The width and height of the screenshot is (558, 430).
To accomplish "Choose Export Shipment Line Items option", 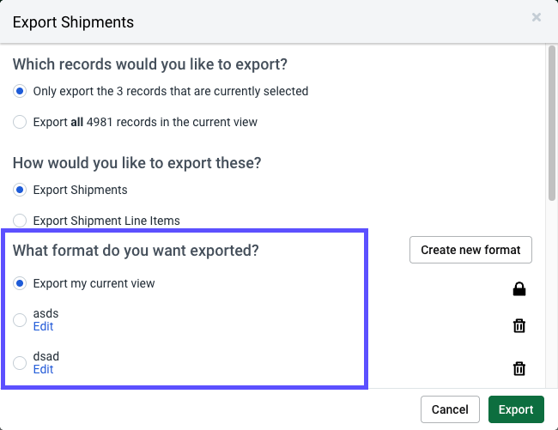I will [20, 221].
